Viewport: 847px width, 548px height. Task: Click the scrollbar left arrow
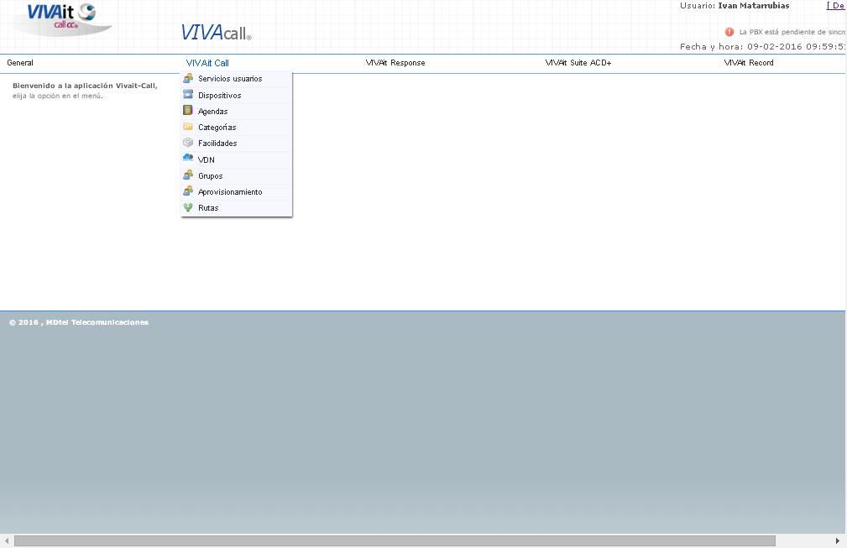click(7, 540)
